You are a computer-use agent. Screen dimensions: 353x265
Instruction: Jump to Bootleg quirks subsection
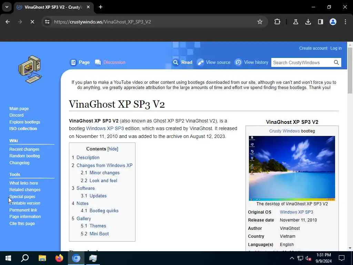(104, 211)
